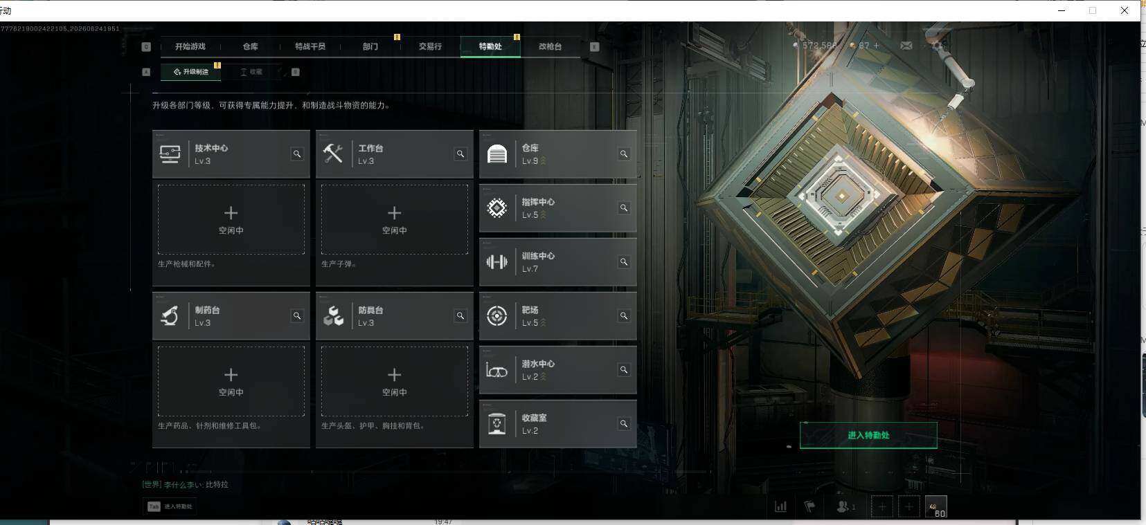Open the 特战干员 tab
The height and width of the screenshot is (525, 1146).
pos(310,46)
